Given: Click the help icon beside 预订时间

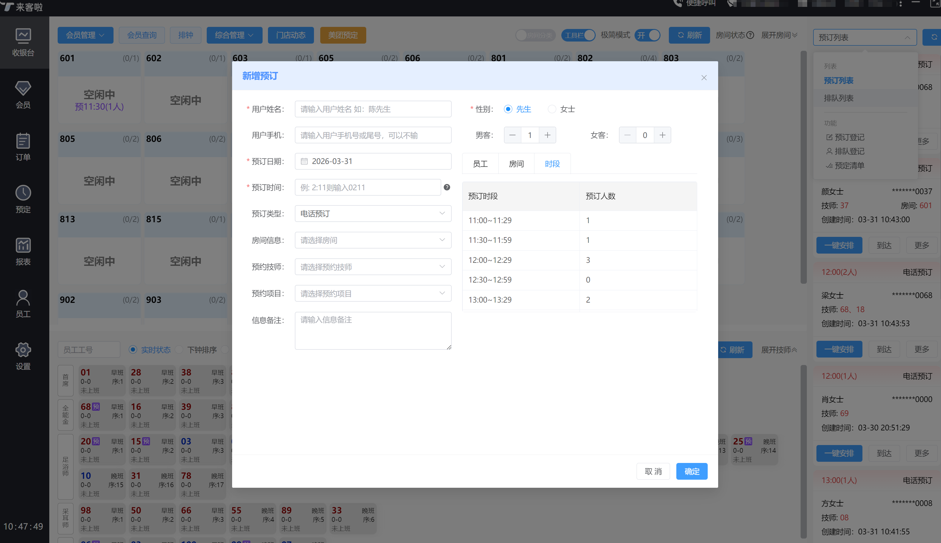Looking at the screenshot, I should coord(447,187).
